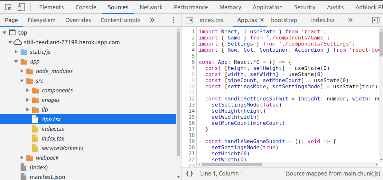The width and height of the screenshot is (383, 180).
Task: Show more open file tabs chevron
Action: [x=350, y=20]
